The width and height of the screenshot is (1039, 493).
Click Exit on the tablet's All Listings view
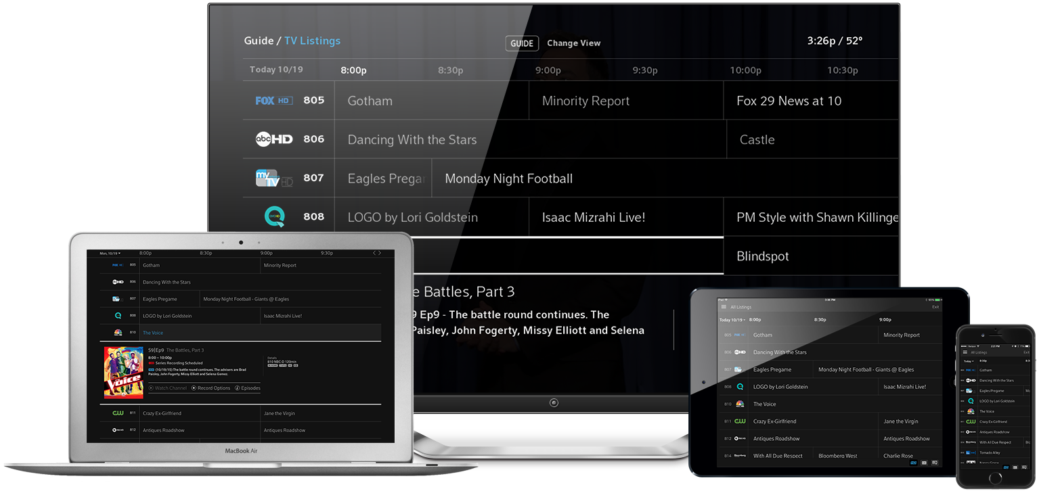935,307
